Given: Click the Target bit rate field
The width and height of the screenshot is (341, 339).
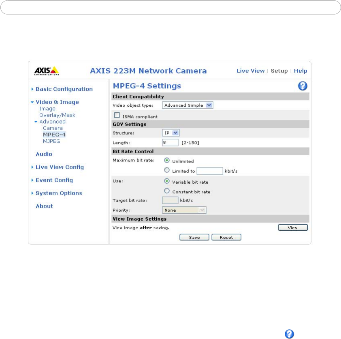Looking at the screenshot, I should tap(170, 200).
